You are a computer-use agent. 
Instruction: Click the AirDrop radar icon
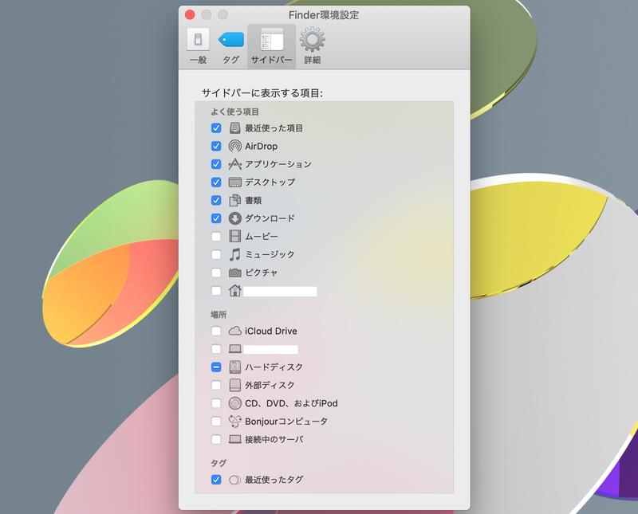(234, 146)
